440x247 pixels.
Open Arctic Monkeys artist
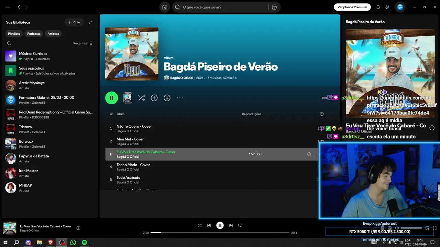tap(50, 85)
